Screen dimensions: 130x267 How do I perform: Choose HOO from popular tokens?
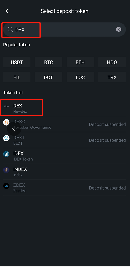pyautogui.click(x=112, y=62)
